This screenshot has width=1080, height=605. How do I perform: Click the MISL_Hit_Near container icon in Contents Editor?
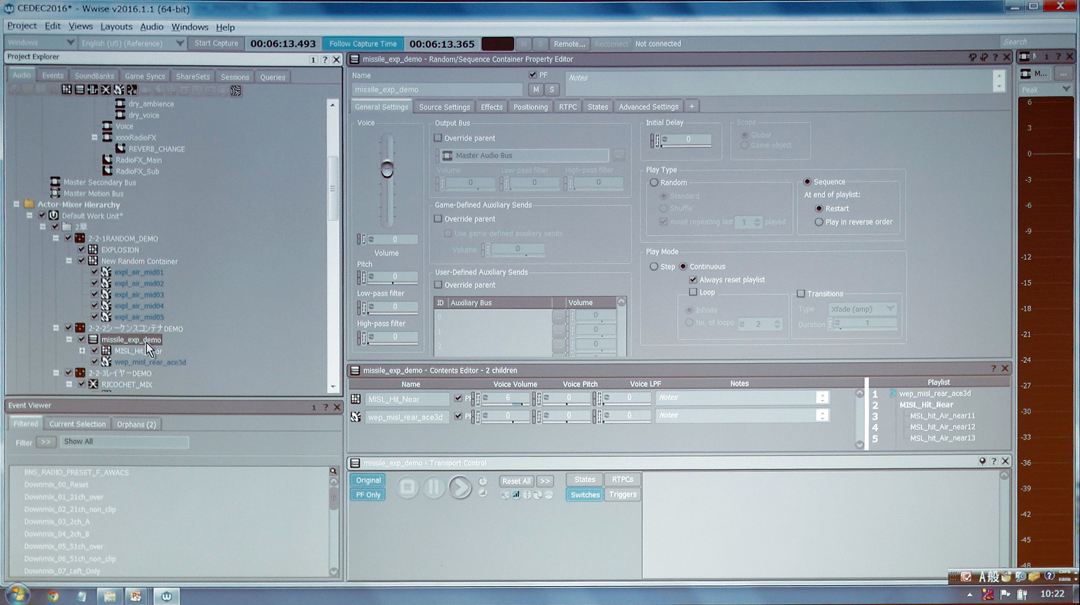point(356,399)
